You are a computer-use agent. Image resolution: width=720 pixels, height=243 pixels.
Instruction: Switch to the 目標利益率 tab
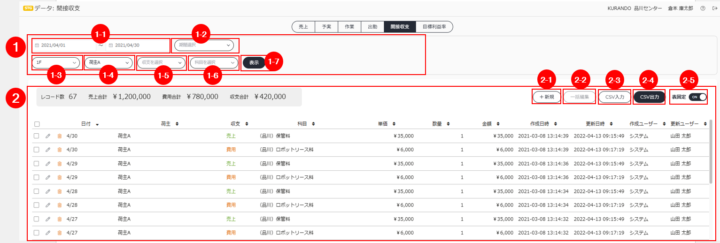pos(434,27)
